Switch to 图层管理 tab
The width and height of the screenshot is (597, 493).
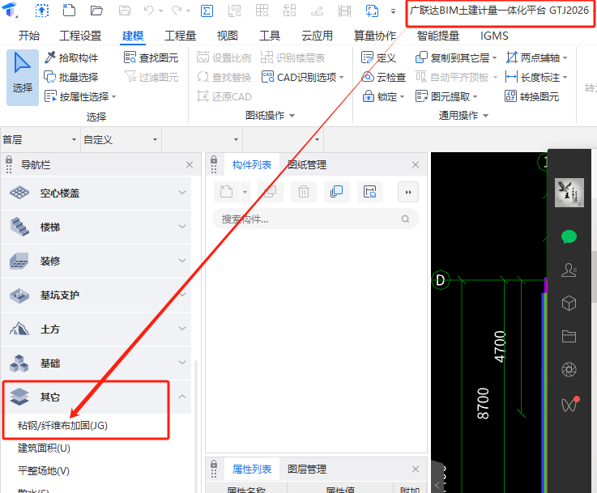pos(307,469)
